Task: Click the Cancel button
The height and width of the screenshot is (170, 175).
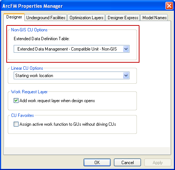Action: pos(127,163)
